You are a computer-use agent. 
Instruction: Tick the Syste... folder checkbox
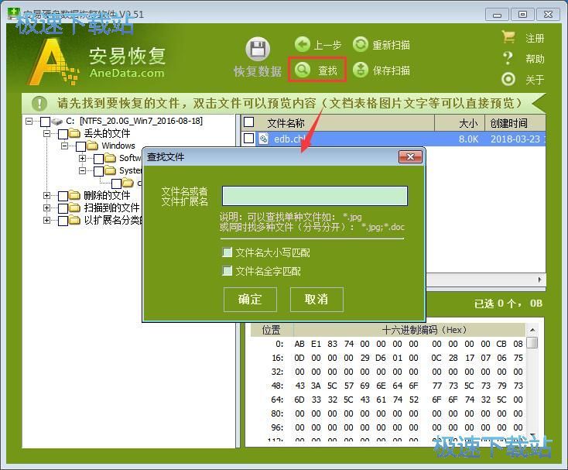98,171
